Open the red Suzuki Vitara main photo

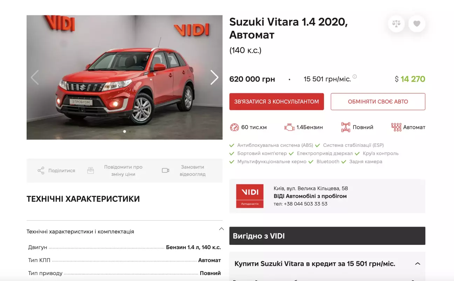tap(124, 77)
